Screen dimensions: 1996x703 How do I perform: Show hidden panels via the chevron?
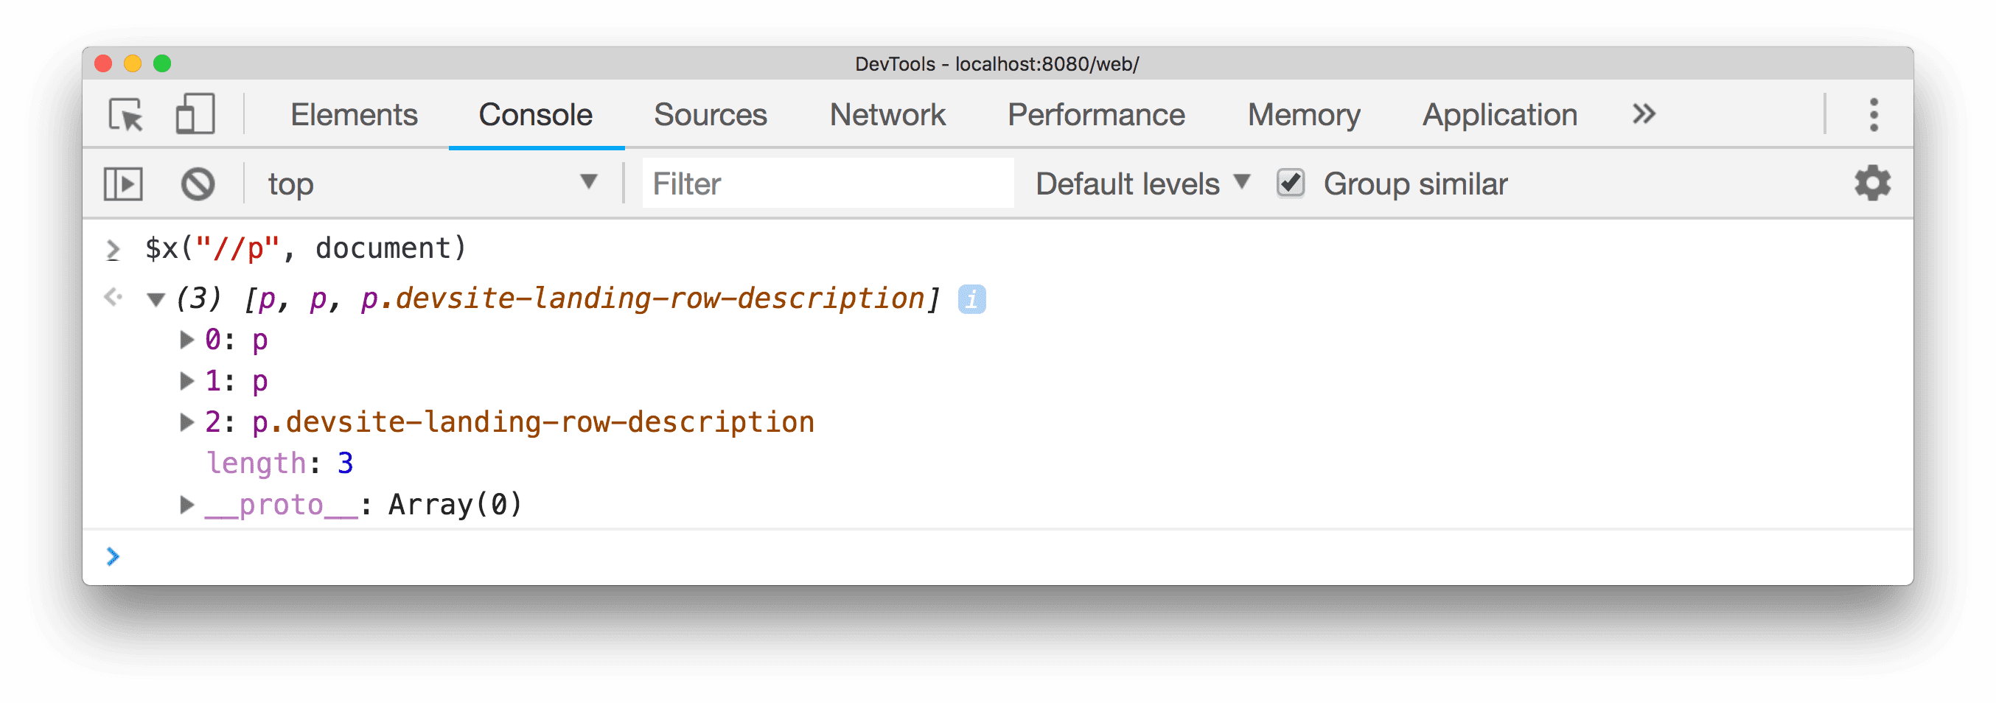pyautogui.click(x=1643, y=114)
